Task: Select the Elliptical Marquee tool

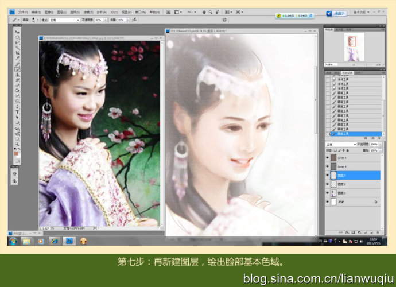Action: (17, 37)
